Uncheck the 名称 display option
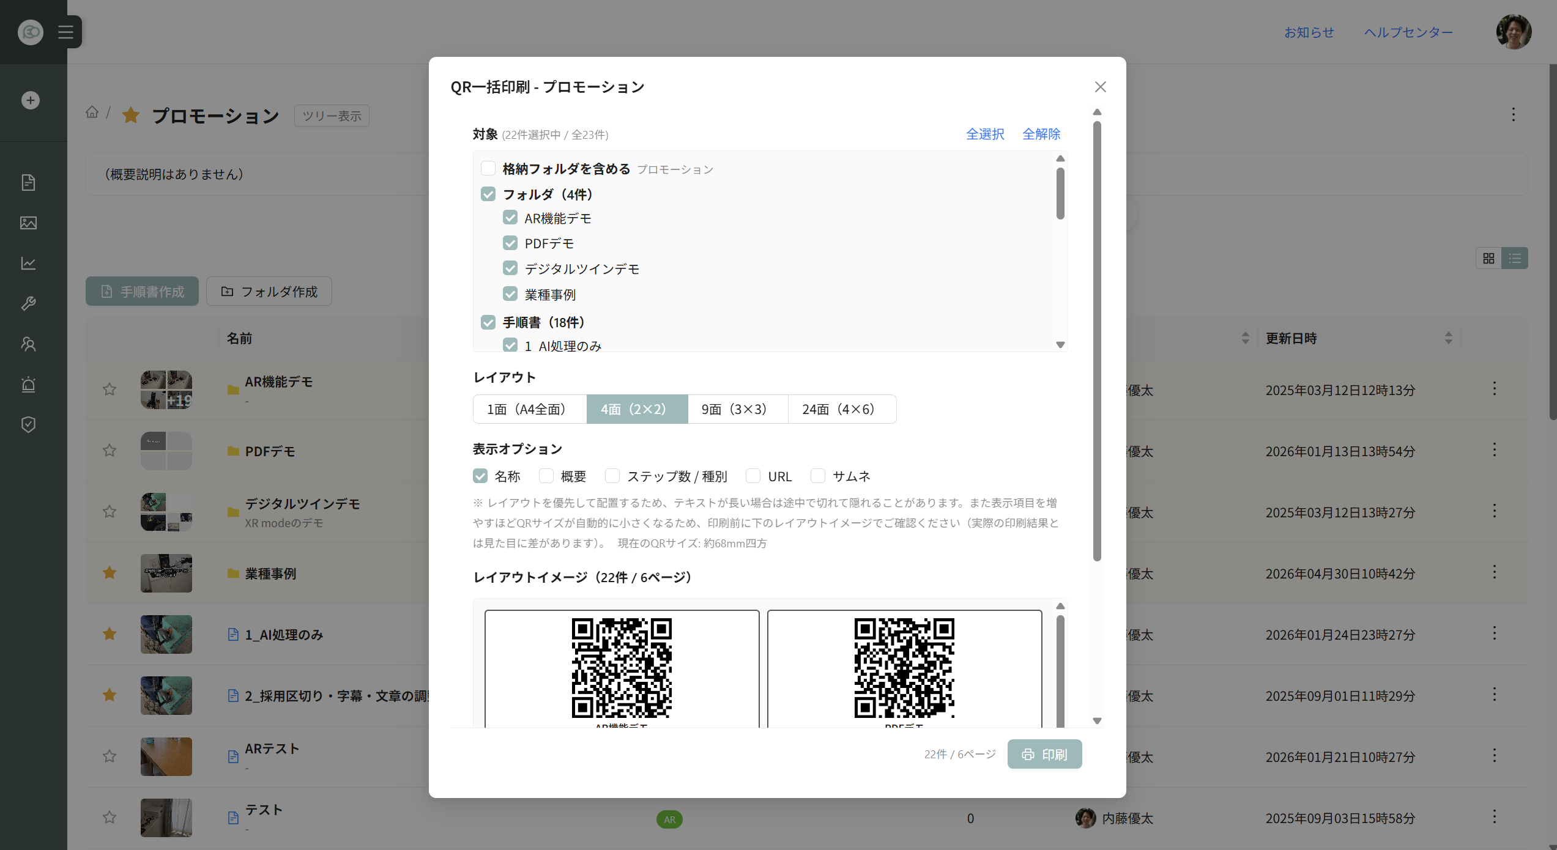The image size is (1557, 850). 480,476
